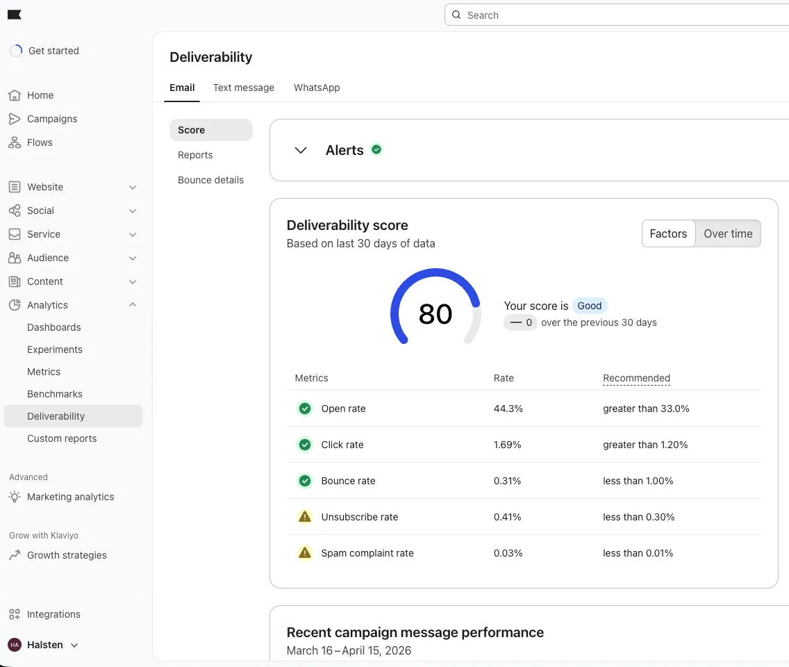Click the Audience people icon

(x=15, y=258)
